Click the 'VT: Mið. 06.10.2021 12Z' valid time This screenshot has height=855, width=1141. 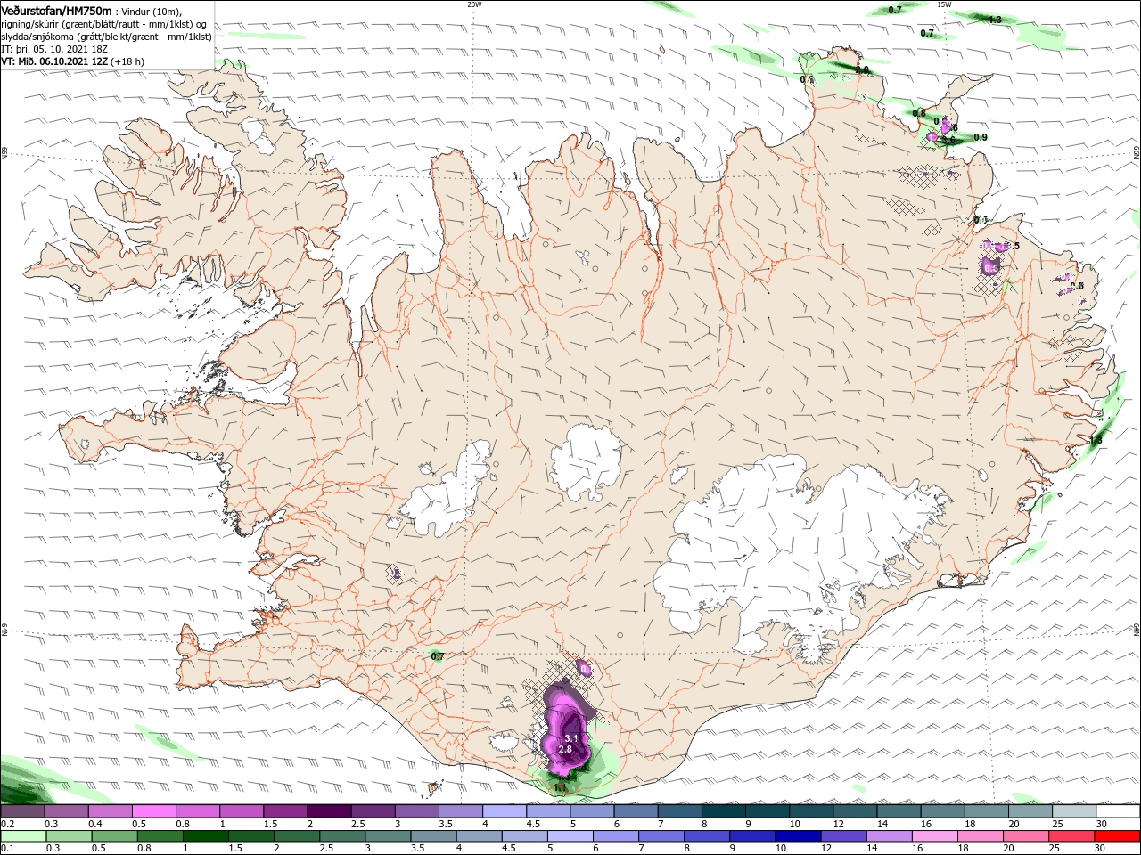click(54, 61)
